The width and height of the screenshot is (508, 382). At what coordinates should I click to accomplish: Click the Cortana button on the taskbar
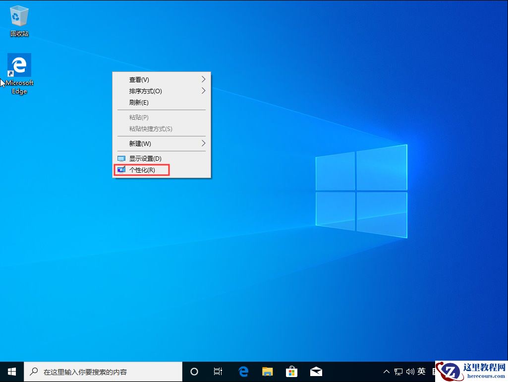[194, 371]
